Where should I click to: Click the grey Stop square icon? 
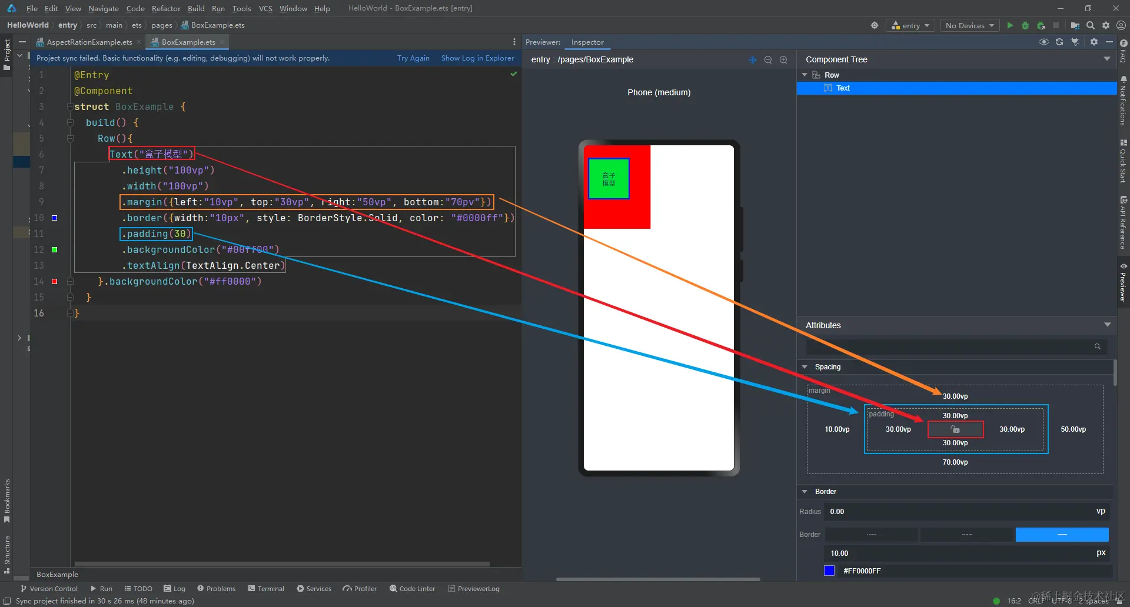click(x=1056, y=25)
